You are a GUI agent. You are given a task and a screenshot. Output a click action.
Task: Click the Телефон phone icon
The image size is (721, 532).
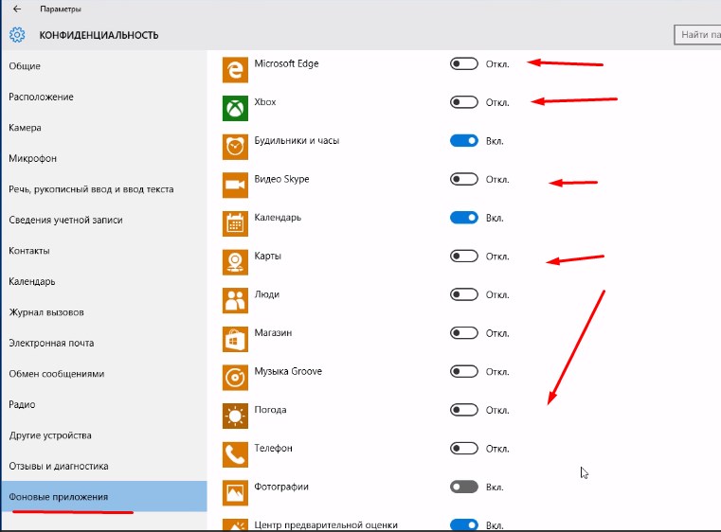coord(235,454)
